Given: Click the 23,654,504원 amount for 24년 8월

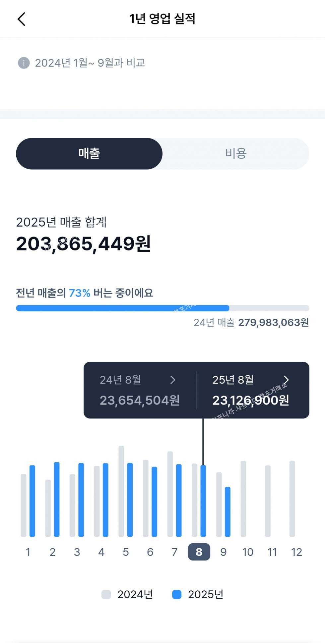Looking at the screenshot, I should [x=140, y=401].
